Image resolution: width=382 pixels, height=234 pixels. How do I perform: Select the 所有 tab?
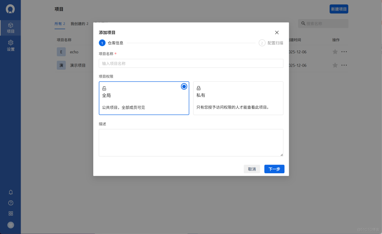[59, 23]
